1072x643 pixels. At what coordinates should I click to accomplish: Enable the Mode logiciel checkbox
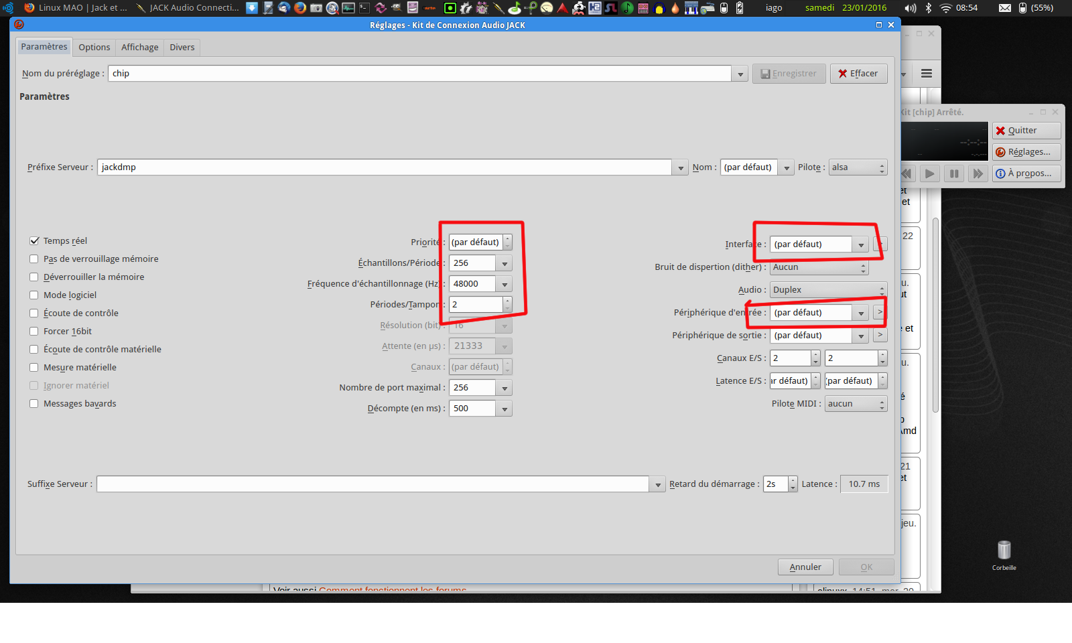tap(34, 295)
